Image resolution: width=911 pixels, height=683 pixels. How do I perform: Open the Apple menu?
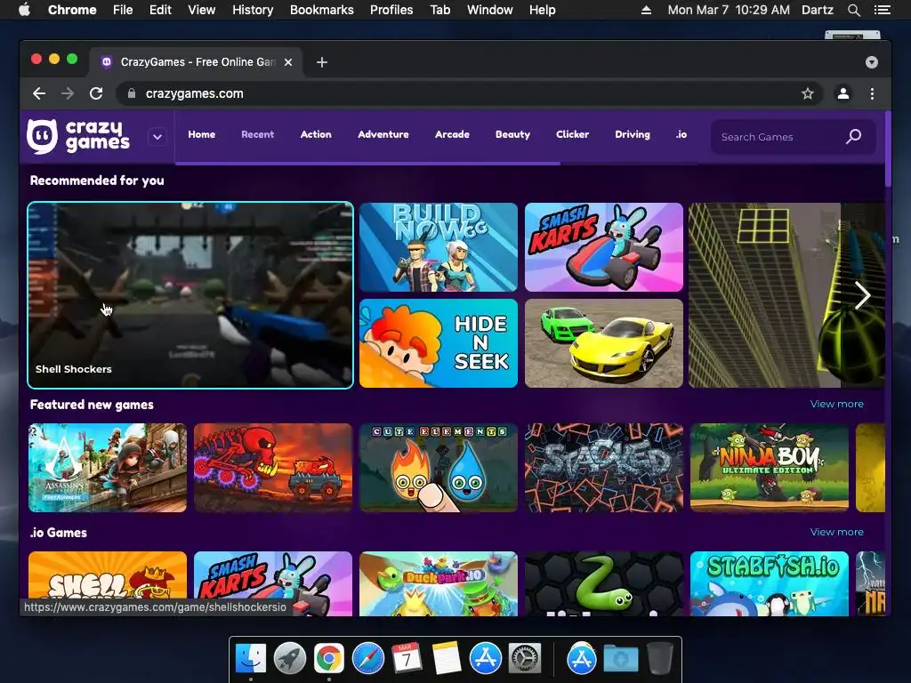pos(24,10)
